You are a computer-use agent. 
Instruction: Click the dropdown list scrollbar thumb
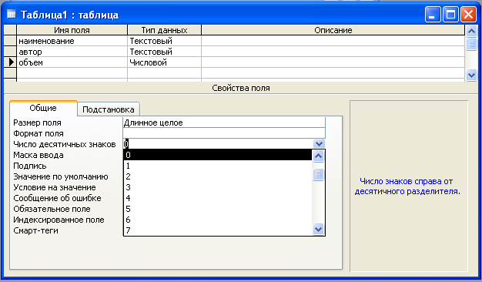tap(318, 175)
